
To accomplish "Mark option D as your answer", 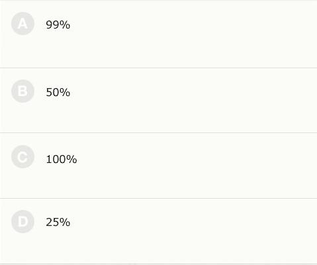I will tap(23, 221).
